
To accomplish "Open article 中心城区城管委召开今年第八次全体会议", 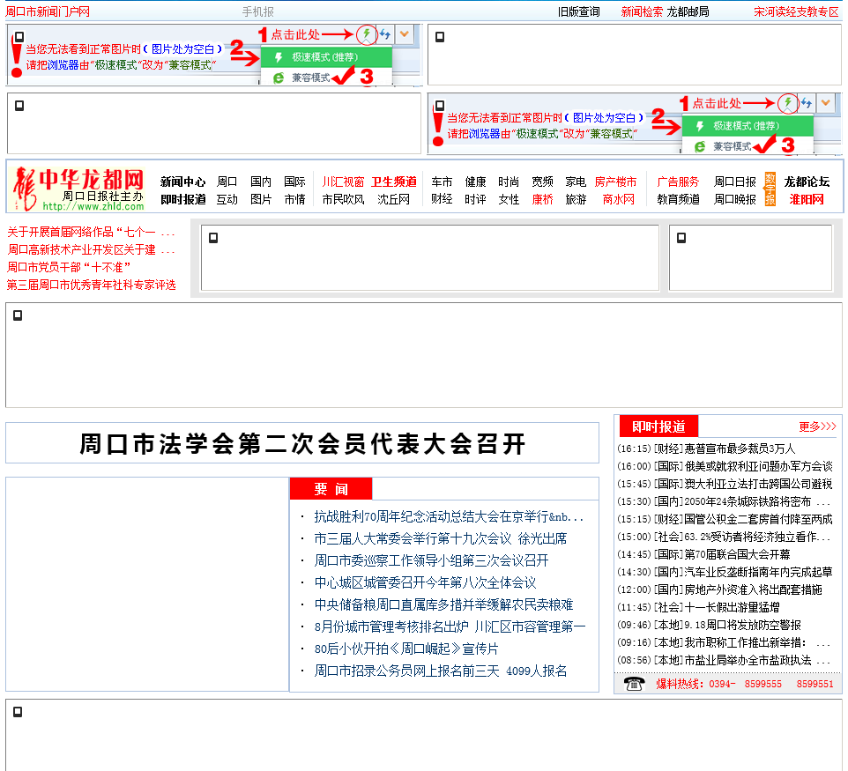I will coord(425,582).
